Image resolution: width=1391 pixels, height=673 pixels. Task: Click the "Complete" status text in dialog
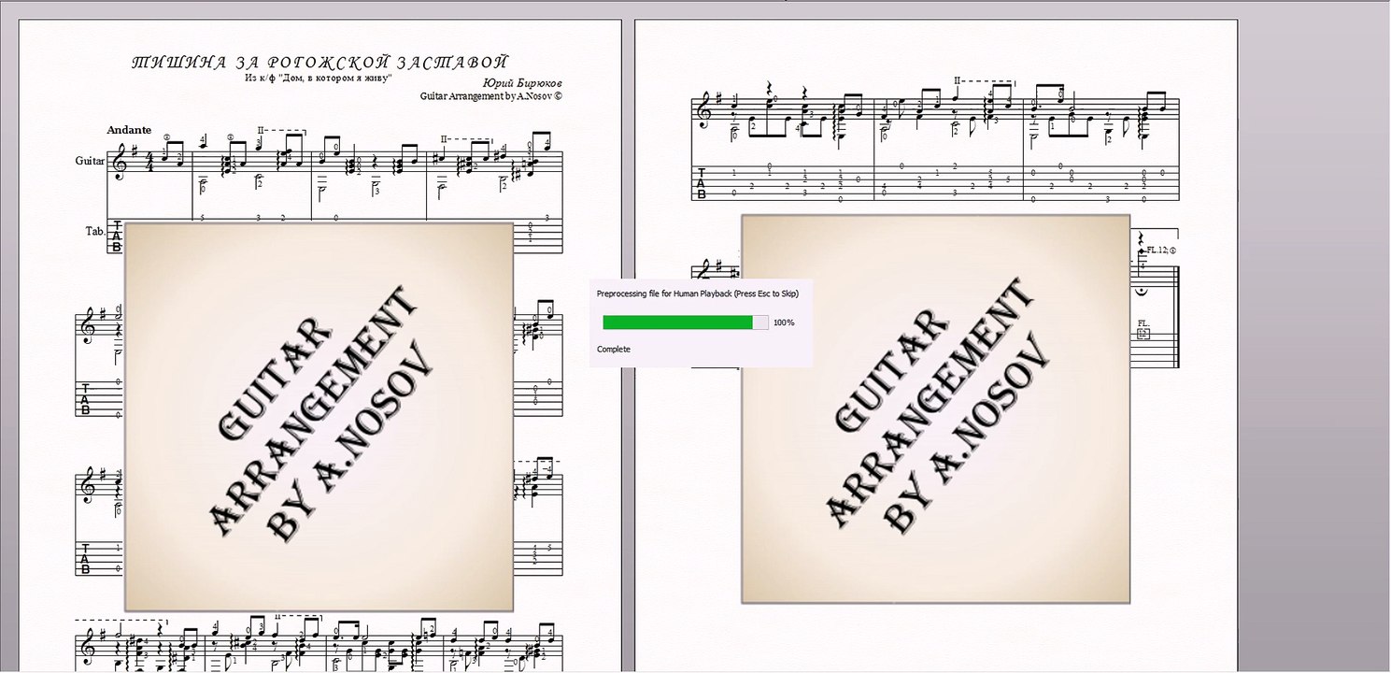tap(614, 350)
